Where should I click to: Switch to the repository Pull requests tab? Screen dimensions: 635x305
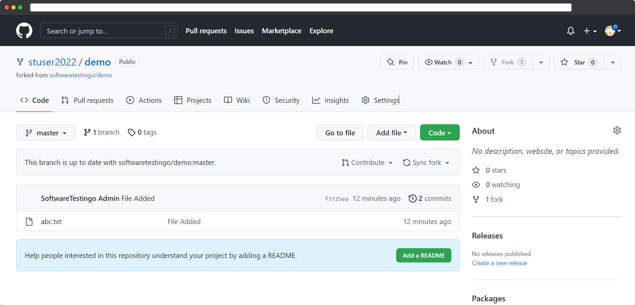click(87, 100)
